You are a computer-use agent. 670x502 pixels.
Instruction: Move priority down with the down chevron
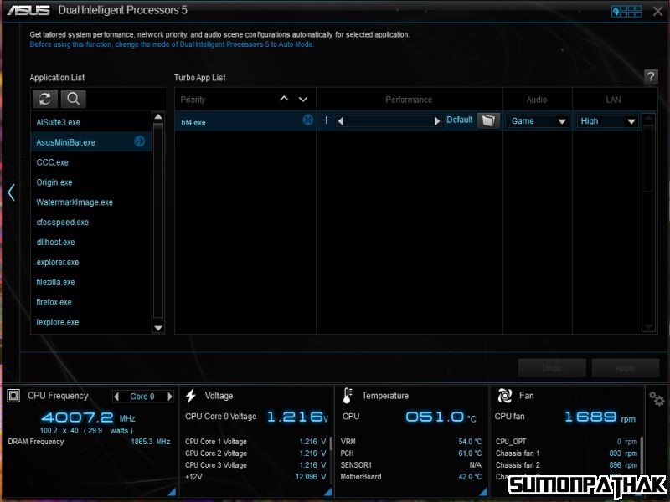click(303, 100)
